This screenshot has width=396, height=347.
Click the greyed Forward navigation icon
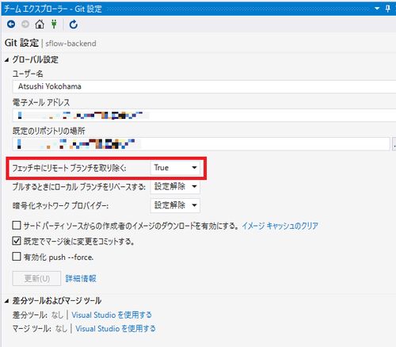point(25,25)
